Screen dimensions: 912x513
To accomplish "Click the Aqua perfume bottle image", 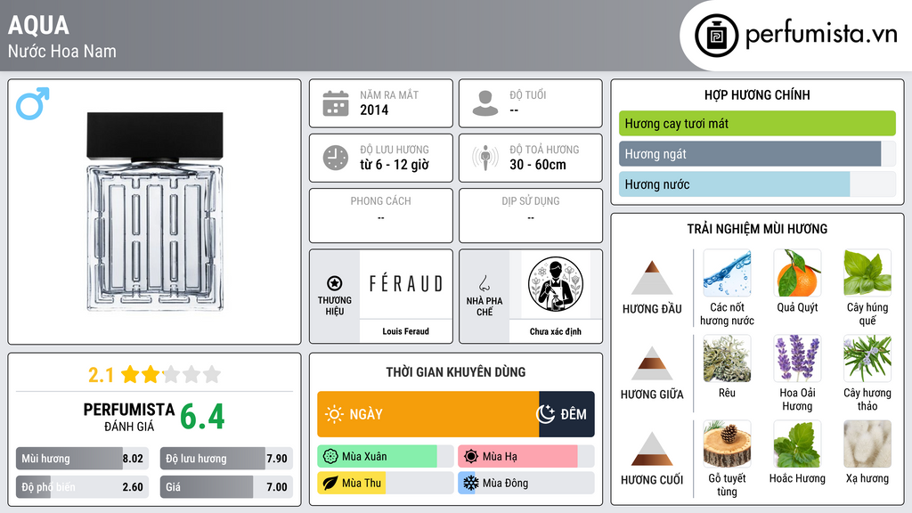I will [155, 212].
